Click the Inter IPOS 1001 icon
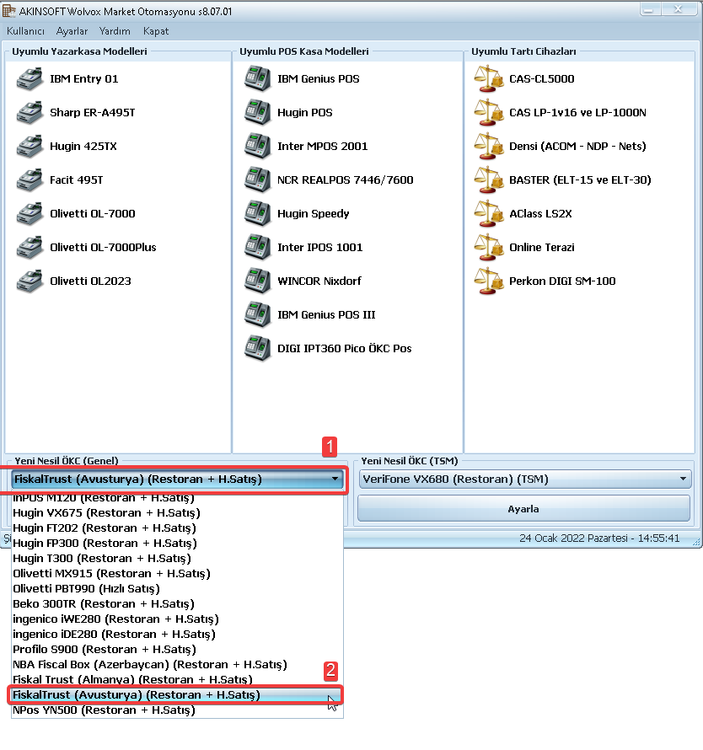 (x=258, y=248)
